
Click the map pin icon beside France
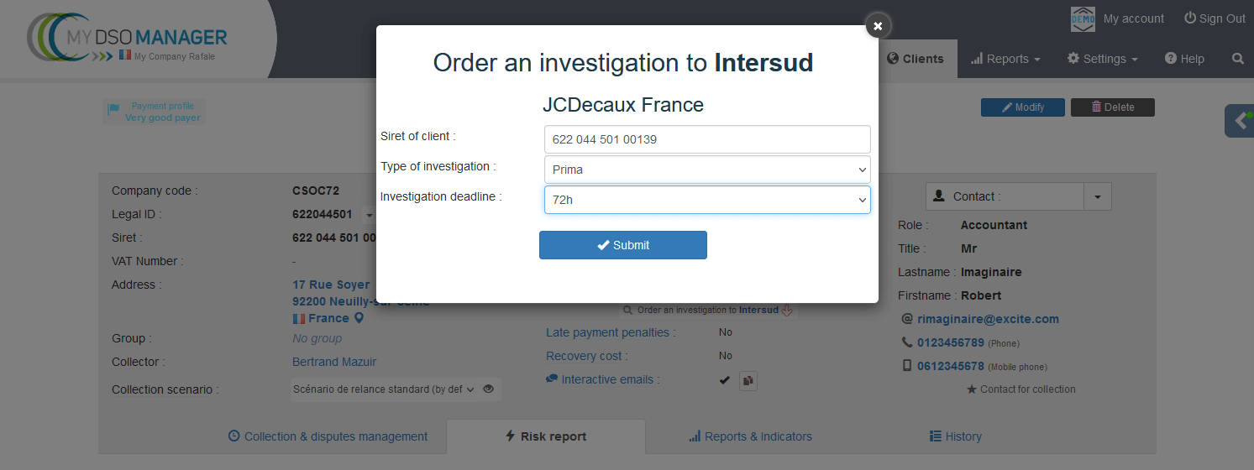pos(359,318)
